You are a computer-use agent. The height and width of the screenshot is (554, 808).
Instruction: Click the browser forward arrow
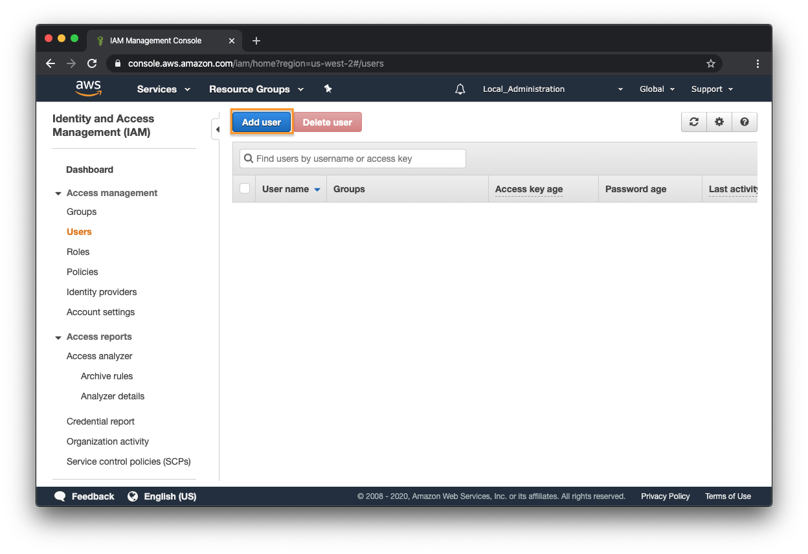[x=71, y=63]
